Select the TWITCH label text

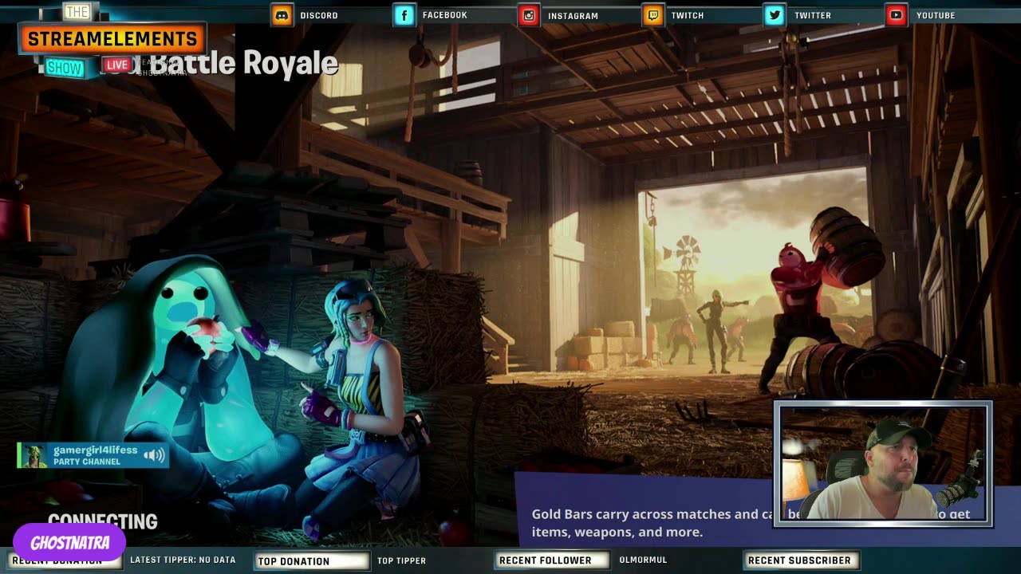[x=688, y=16]
